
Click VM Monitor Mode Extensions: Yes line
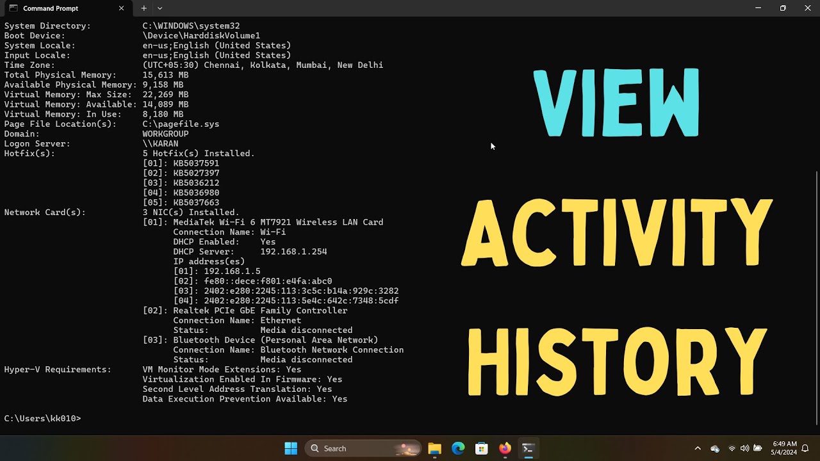tap(222, 369)
